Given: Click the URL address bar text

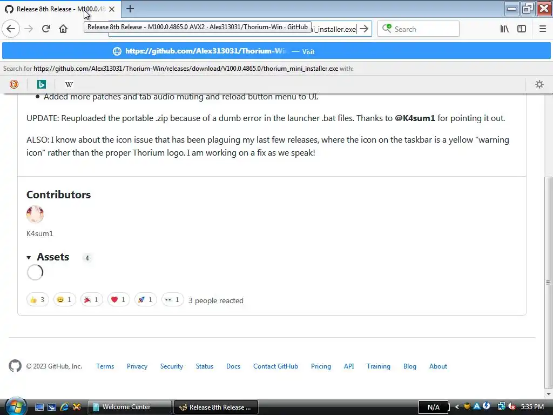Looking at the screenshot, I should coord(333,29).
